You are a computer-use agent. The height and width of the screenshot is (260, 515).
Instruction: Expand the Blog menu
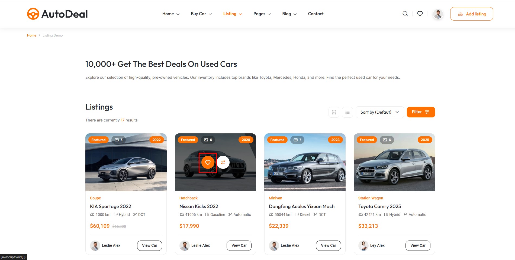tap(289, 14)
